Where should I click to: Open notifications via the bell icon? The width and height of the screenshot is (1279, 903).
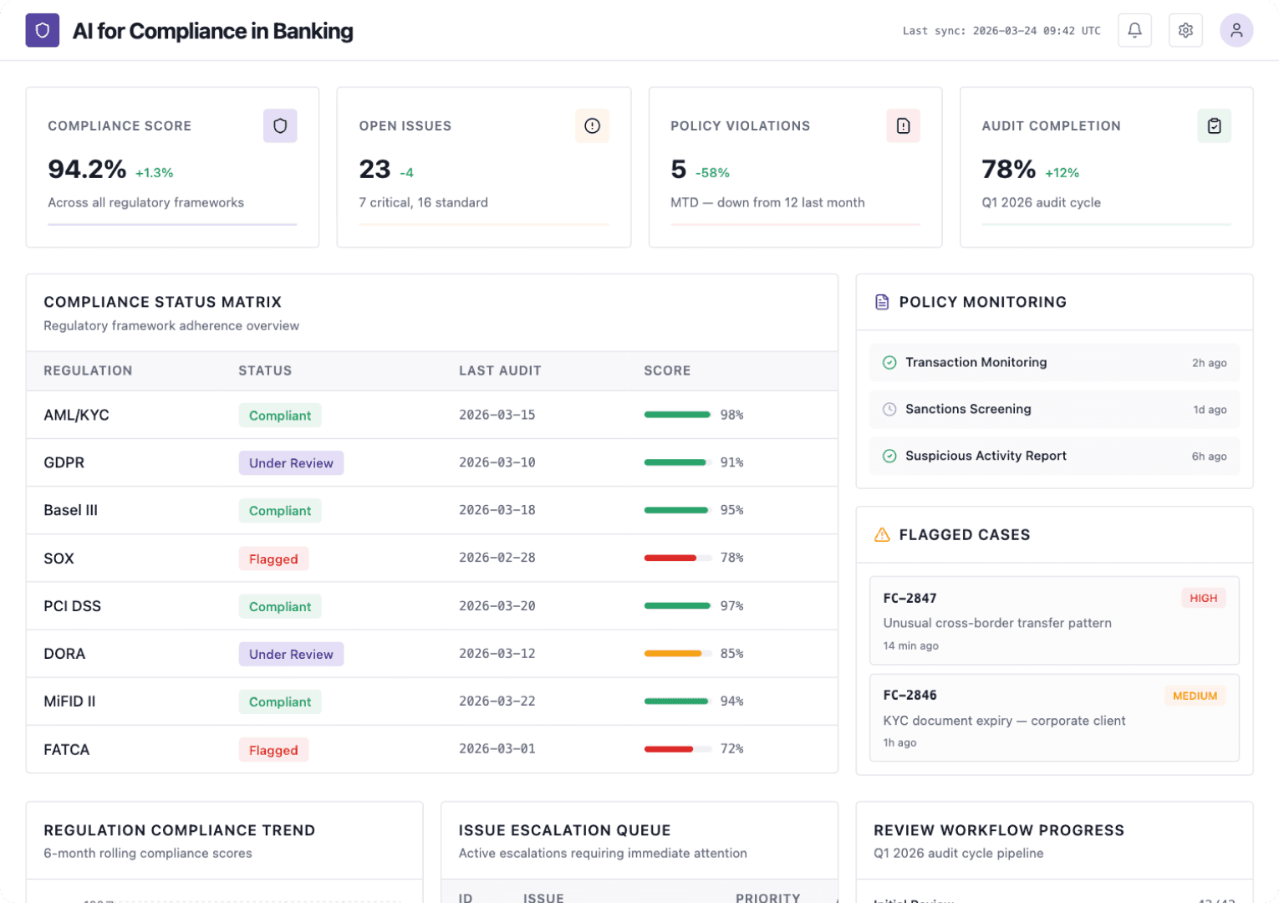click(1134, 30)
